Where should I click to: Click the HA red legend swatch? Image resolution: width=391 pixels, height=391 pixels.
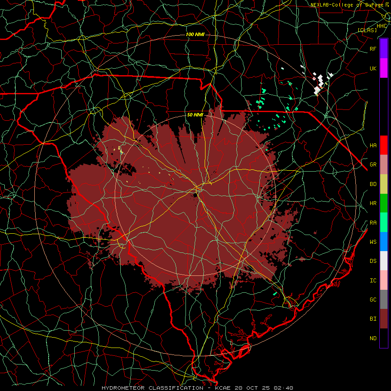384,145
